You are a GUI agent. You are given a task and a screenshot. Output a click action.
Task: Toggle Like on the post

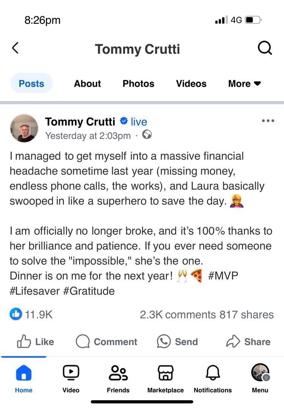click(35, 342)
